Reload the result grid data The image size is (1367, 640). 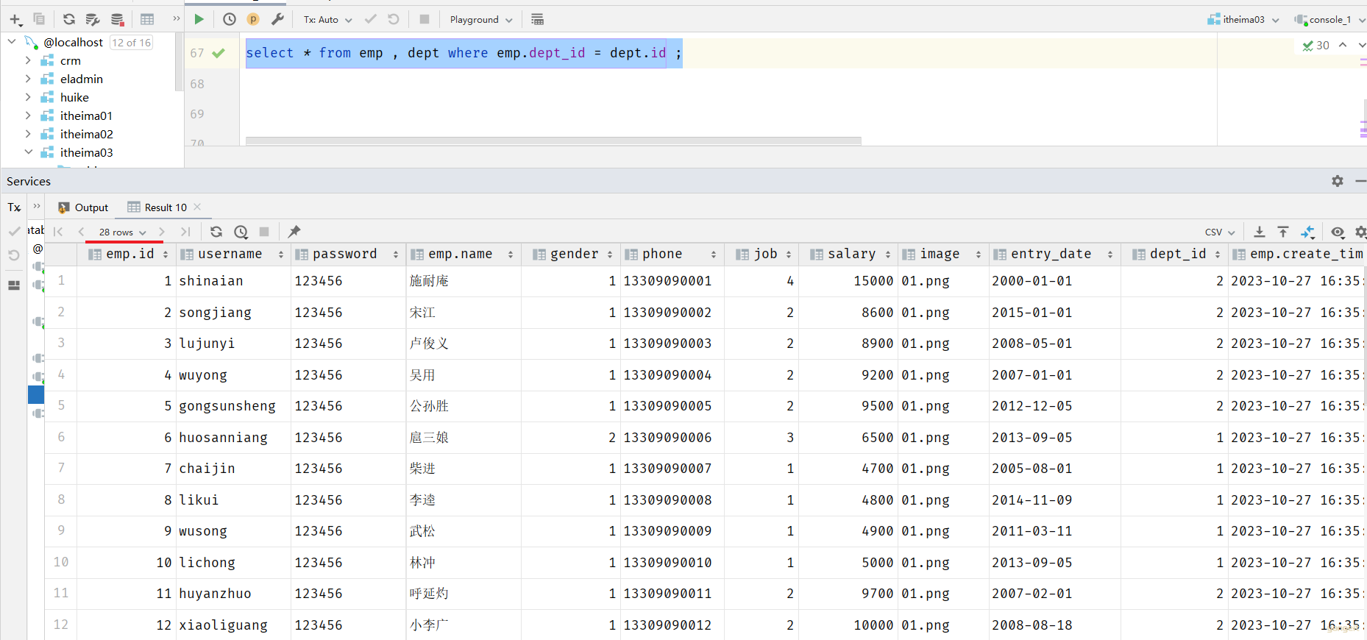216,232
